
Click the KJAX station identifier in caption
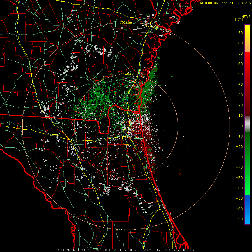coord(148,250)
